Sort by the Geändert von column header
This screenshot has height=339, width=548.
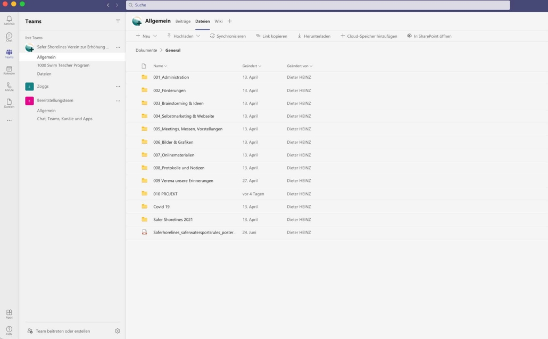300,65
